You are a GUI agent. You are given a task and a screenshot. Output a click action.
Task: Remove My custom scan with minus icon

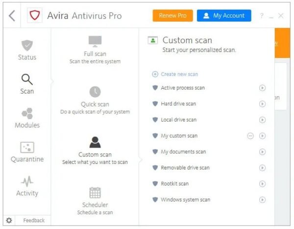(250, 136)
